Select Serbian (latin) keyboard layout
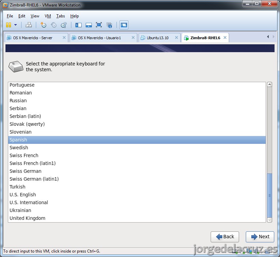This screenshot has height=257, width=280. point(137,116)
